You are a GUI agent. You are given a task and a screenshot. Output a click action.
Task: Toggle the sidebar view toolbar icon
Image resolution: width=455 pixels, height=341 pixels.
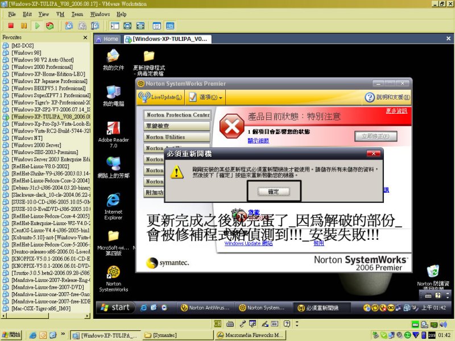115,26
